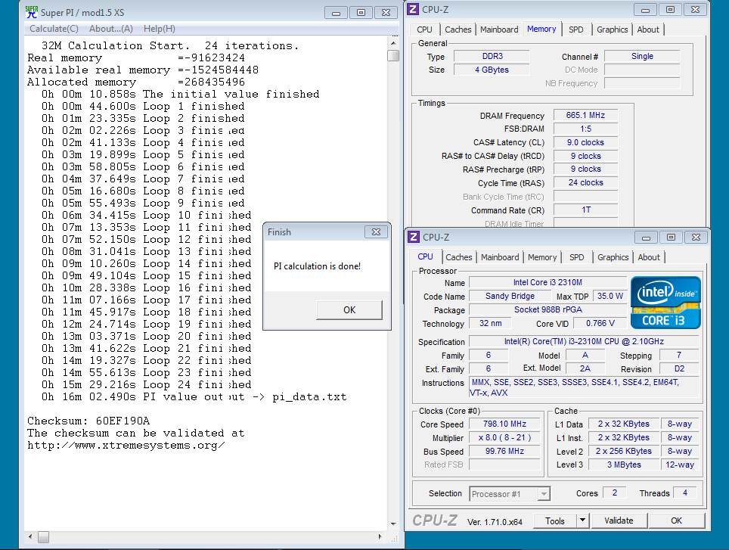Click the Multiplier value x 8.0 ( 8 - 21 )
Image resolution: width=729 pixels, height=550 pixels.
pyautogui.click(x=504, y=437)
